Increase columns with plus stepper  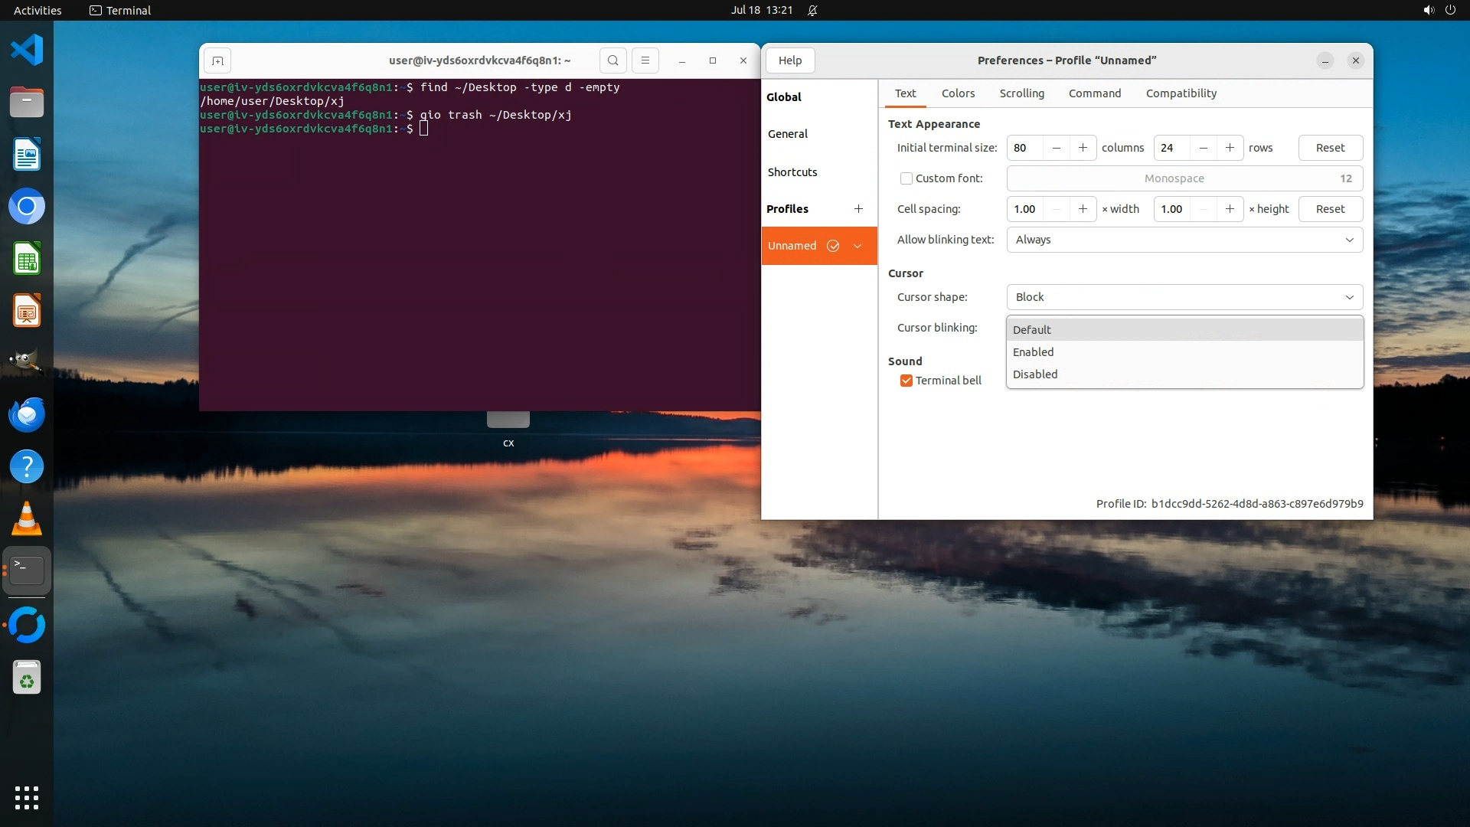tap(1083, 148)
